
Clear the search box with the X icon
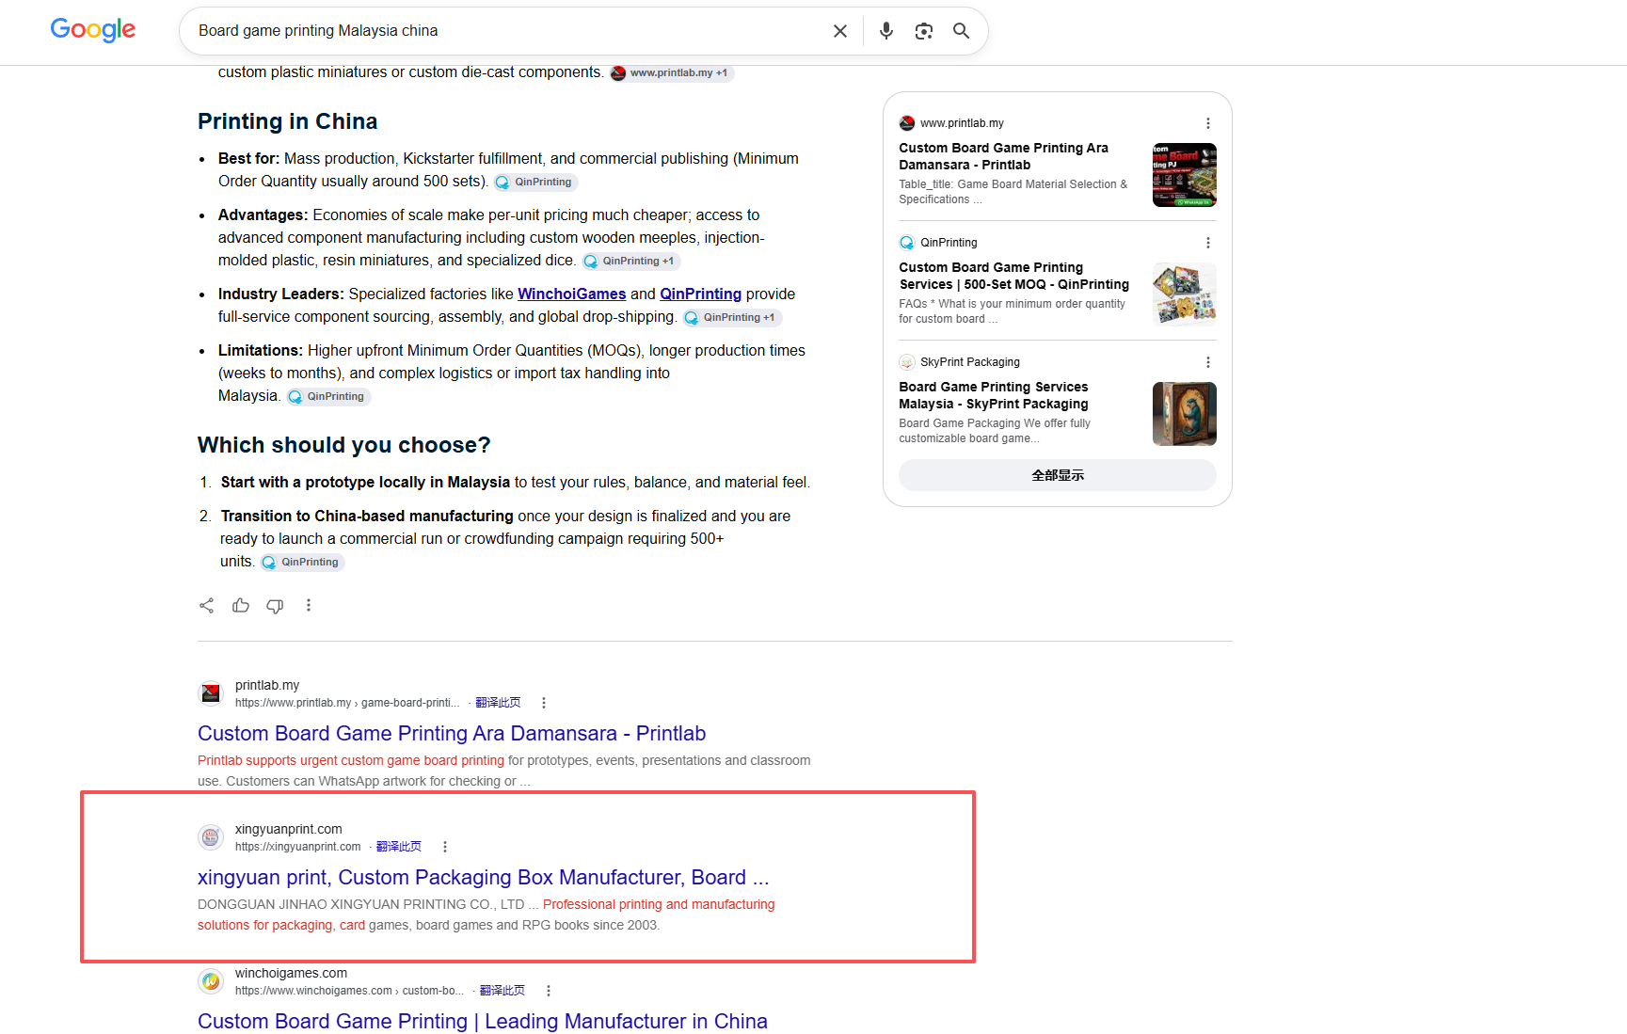coord(840,31)
